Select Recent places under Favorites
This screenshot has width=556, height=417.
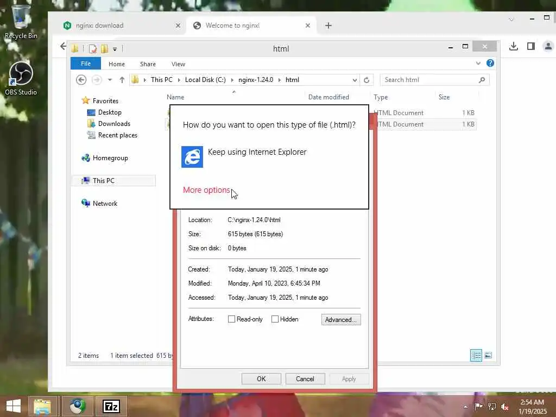point(117,135)
